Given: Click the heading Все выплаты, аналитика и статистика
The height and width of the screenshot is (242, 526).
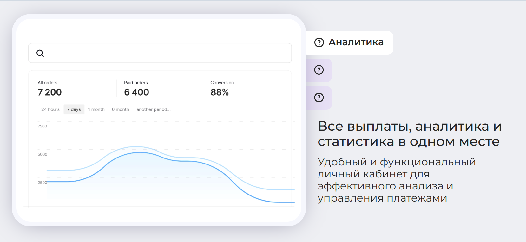Looking at the screenshot, I should [409, 134].
